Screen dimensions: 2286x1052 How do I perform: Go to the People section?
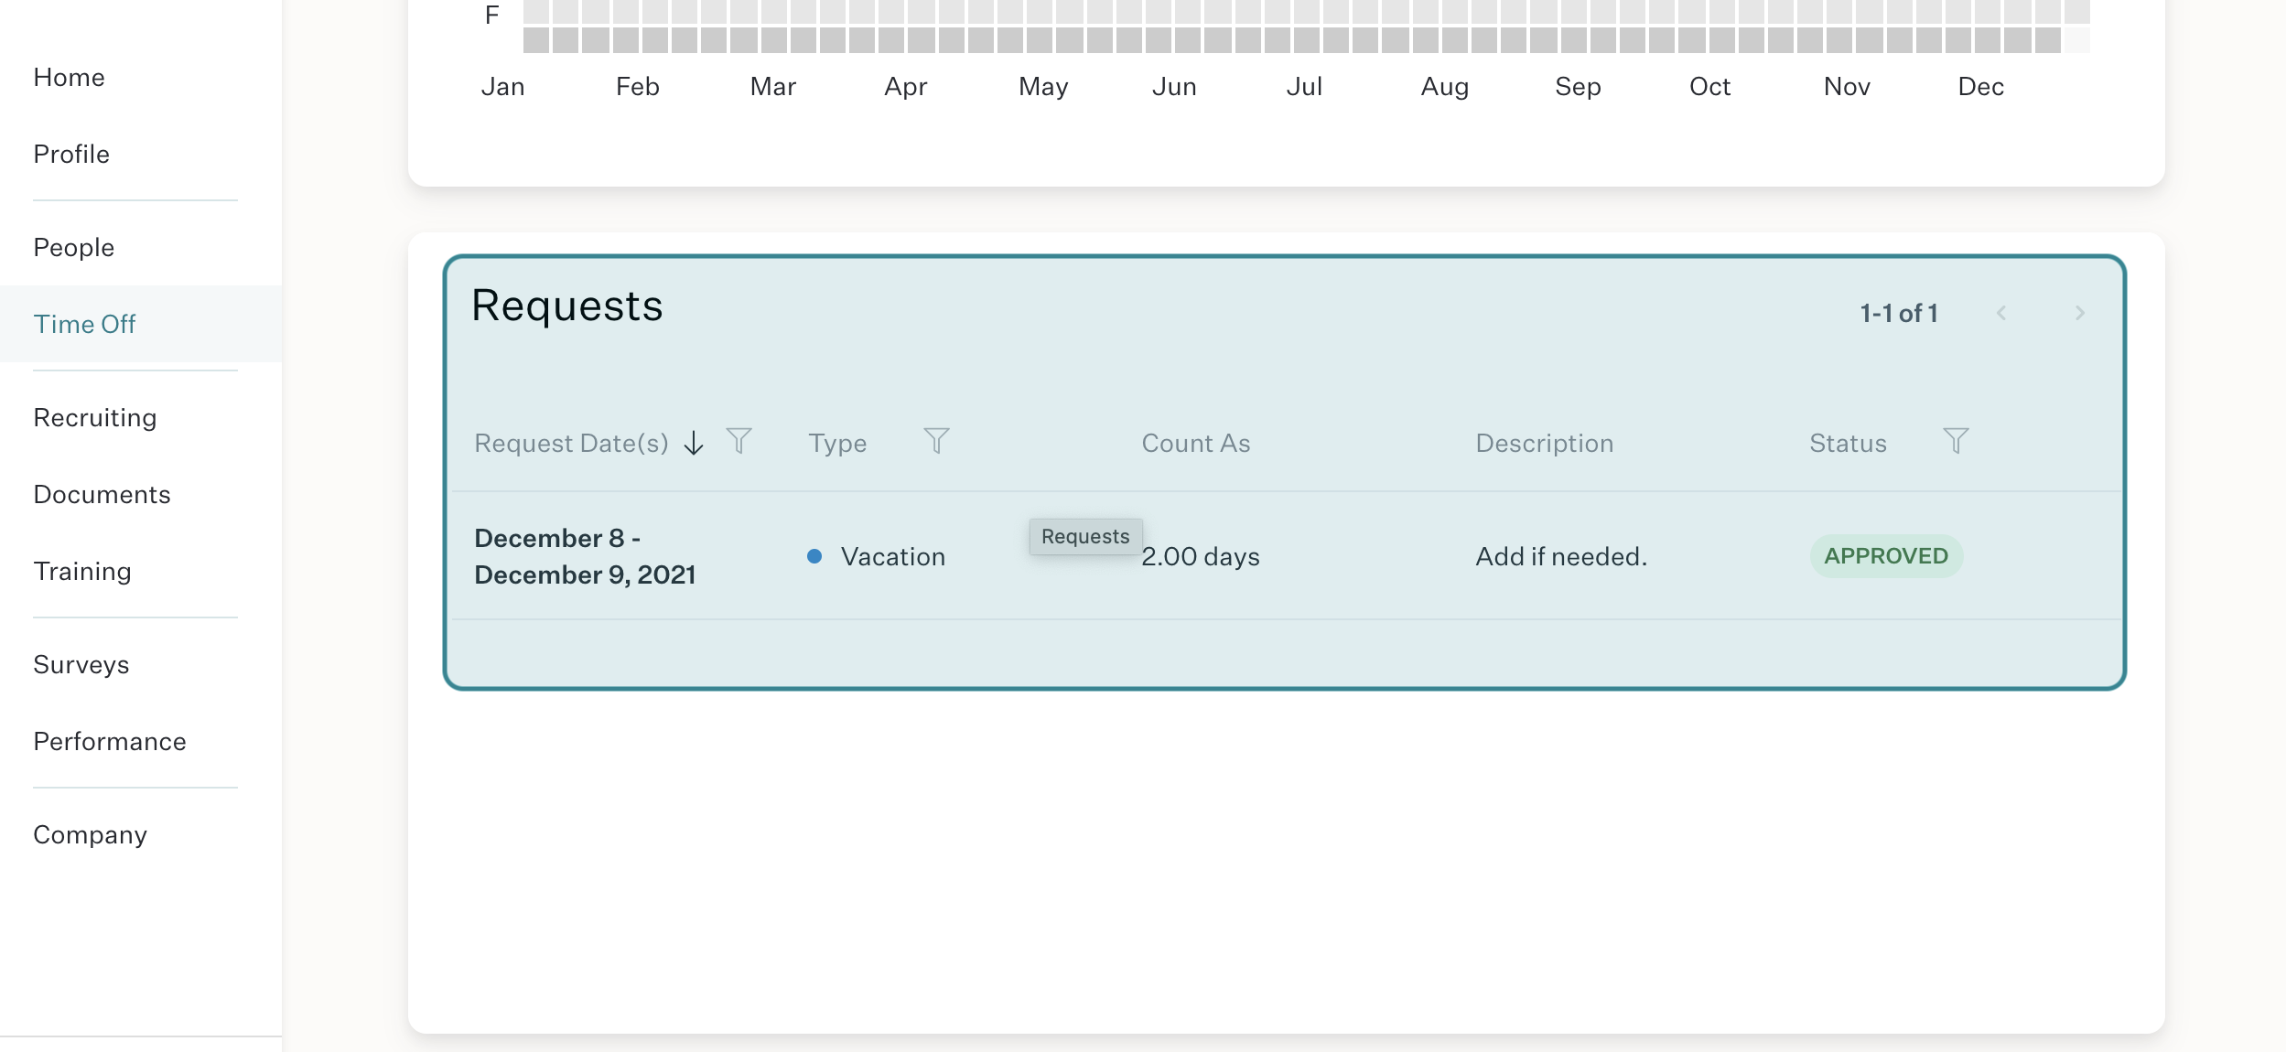point(74,248)
